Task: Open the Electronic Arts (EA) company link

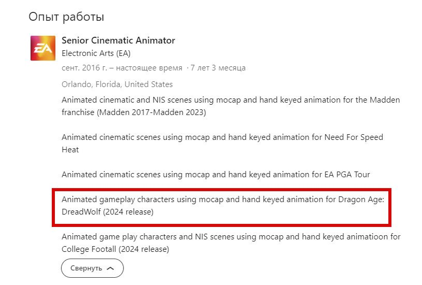Action: (x=96, y=53)
